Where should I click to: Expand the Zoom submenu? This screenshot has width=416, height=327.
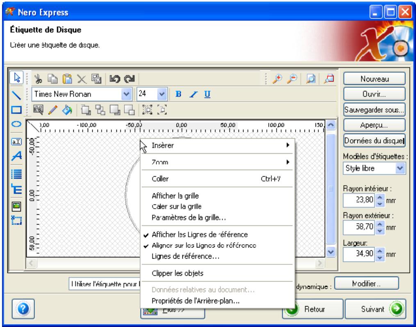pos(217,162)
